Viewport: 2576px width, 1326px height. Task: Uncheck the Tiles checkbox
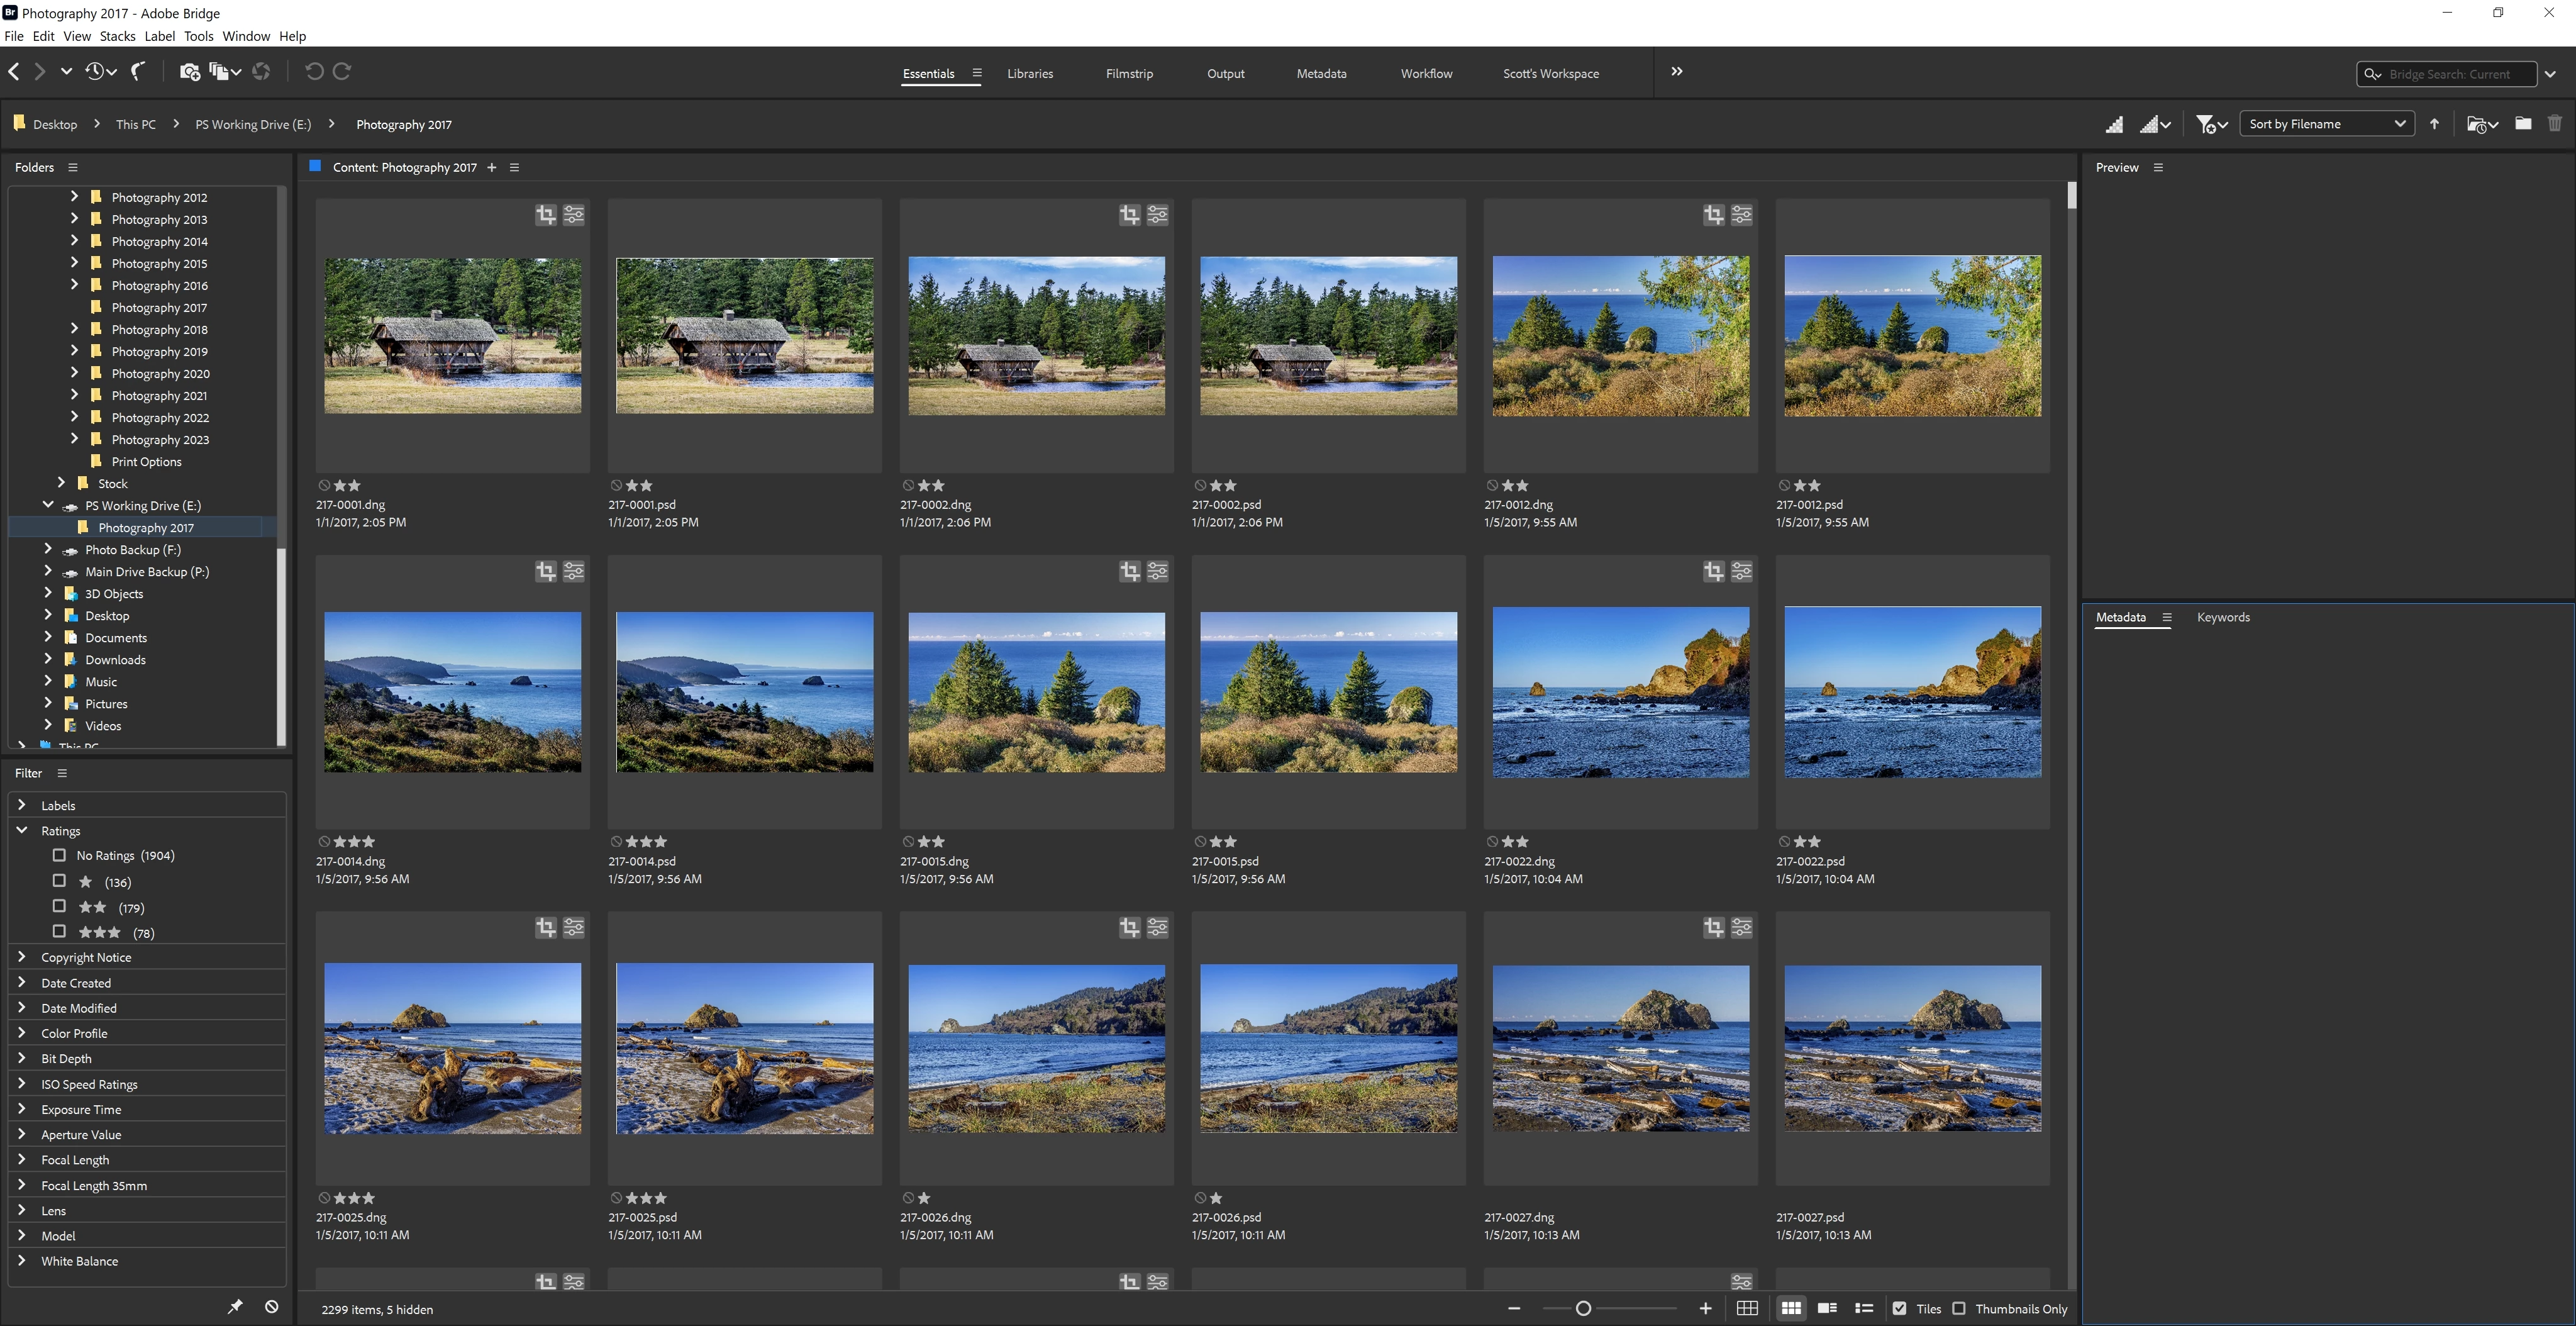1899,1308
